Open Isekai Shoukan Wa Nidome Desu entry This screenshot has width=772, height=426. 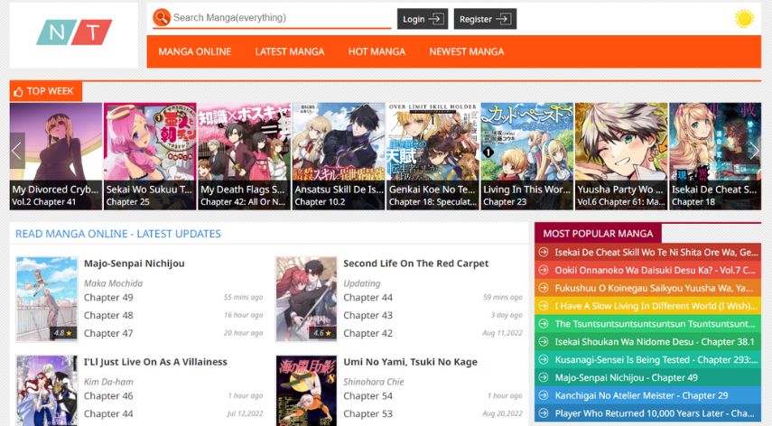[x=655, y=342]
